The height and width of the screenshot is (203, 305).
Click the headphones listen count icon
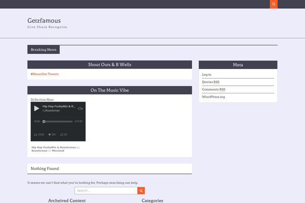click(x=36, y=134)
